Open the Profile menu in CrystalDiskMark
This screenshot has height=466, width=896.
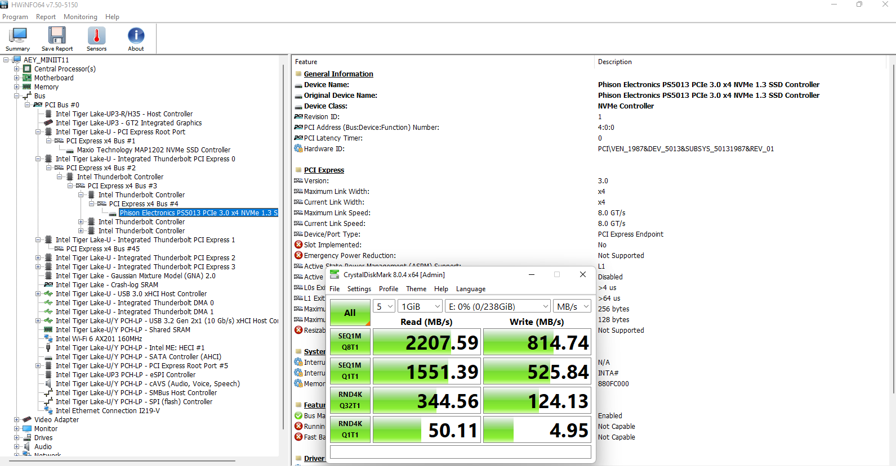[x=389, y=289]
